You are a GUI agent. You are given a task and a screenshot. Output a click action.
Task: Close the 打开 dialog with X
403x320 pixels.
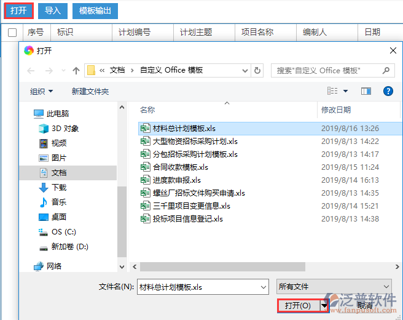click(393, 50)
